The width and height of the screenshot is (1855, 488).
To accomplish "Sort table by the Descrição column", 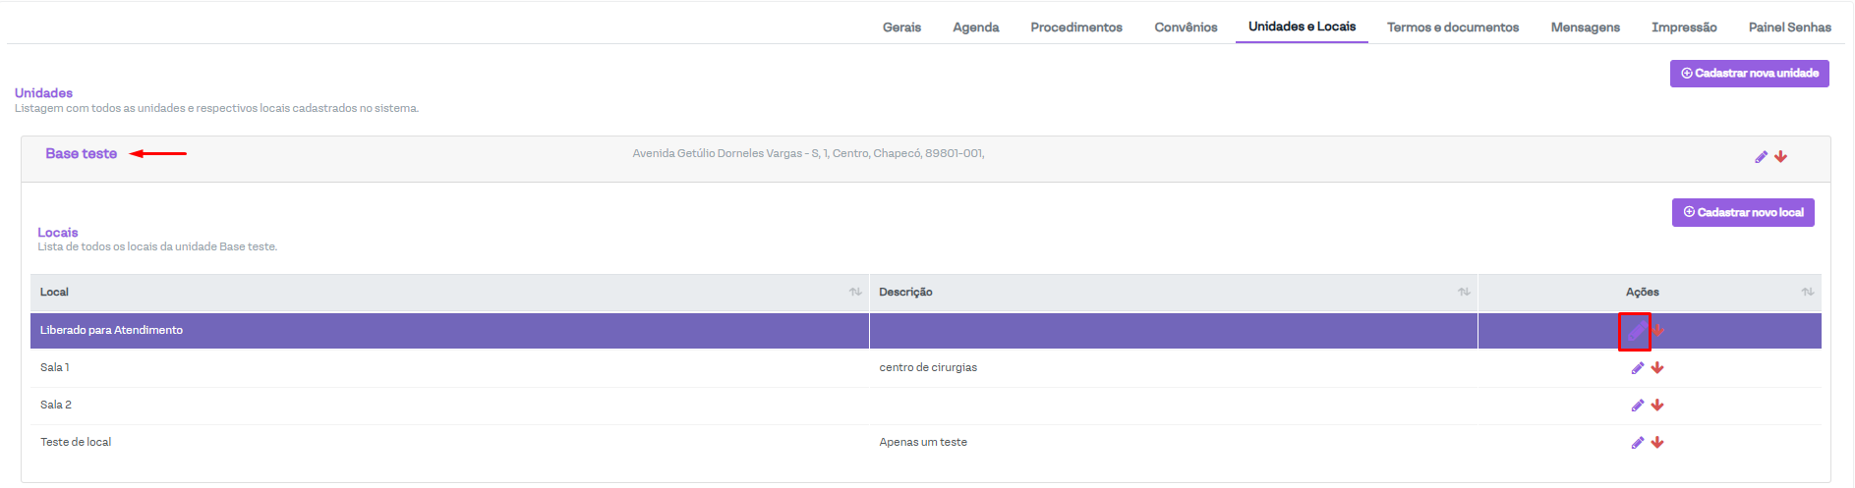I will (x=1464, y=293).
